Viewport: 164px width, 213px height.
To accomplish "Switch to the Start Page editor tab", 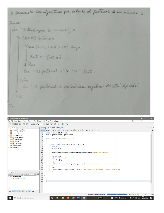I will (x=44, y=128).
